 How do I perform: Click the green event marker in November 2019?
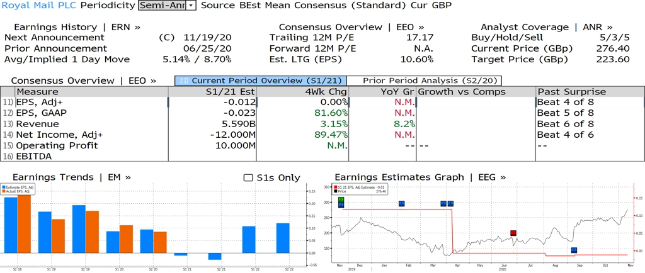coord(341,199)
